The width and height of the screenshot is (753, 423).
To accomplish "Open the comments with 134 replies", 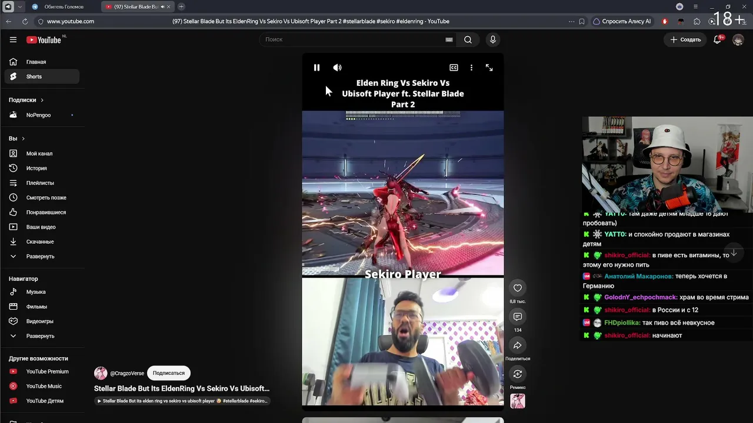I will tap(518, 317).
